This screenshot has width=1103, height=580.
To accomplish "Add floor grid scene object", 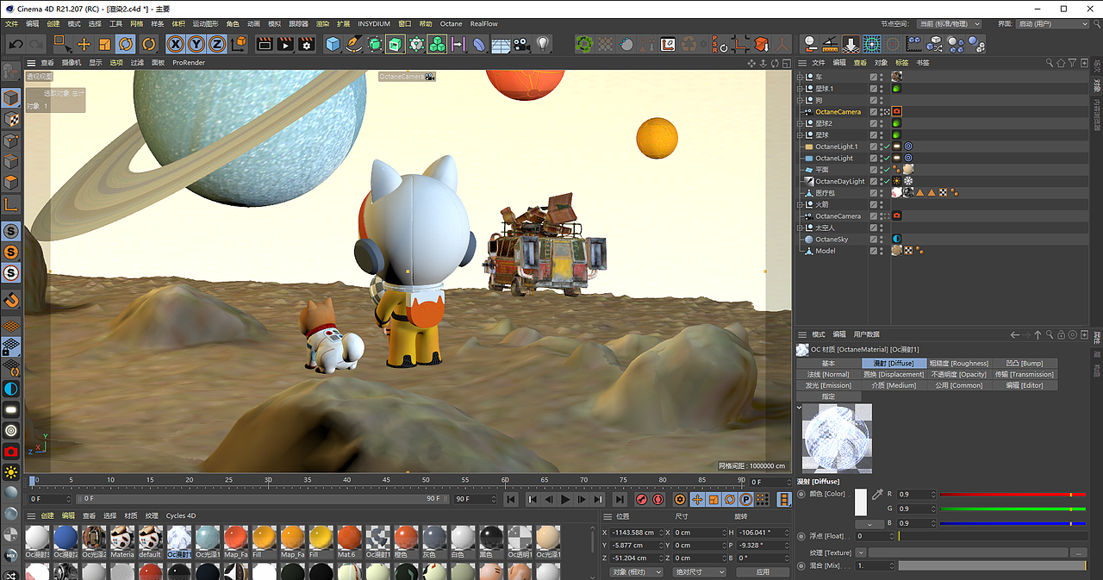I will tap(501, 44).
